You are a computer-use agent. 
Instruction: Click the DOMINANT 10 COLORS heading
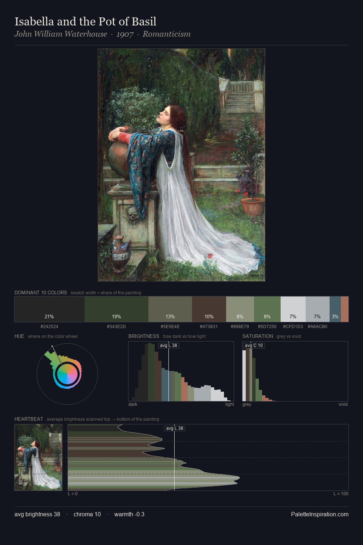tap(41, 292)
